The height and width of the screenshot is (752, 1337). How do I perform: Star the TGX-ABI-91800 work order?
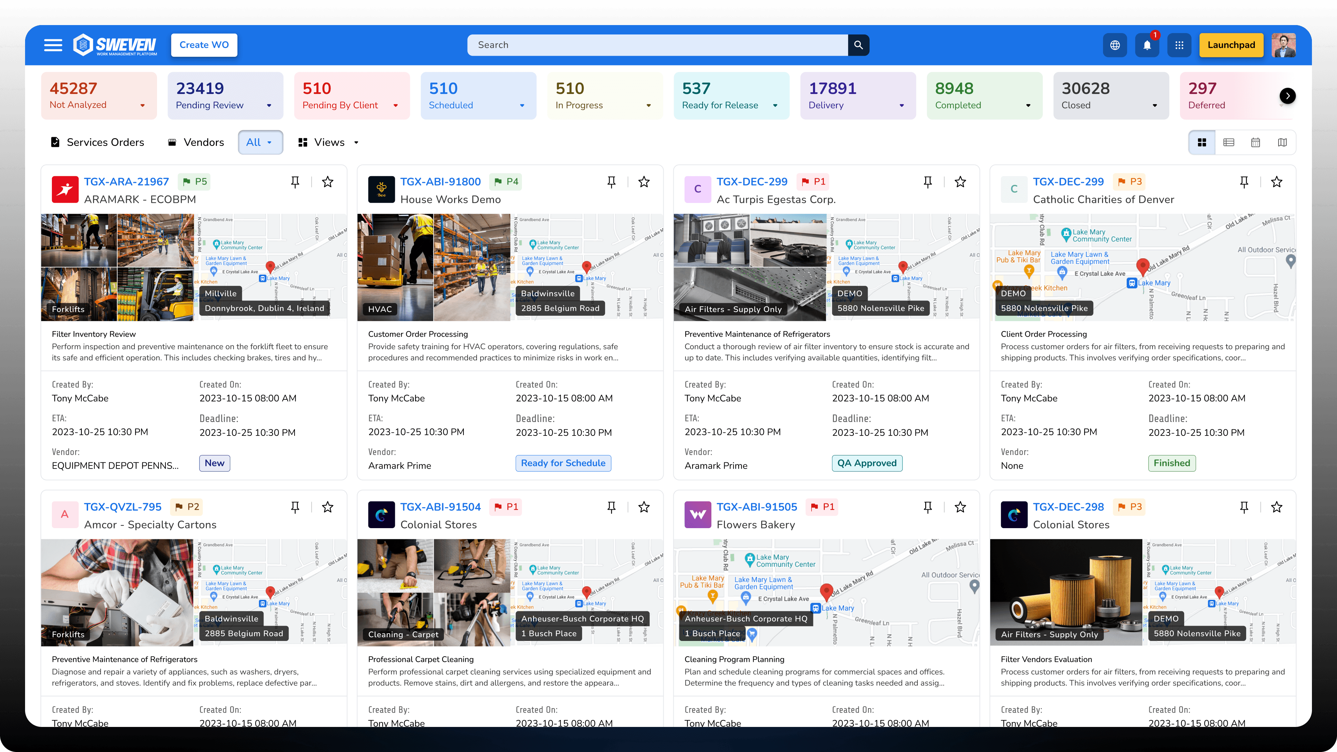[x=643, y=182]
